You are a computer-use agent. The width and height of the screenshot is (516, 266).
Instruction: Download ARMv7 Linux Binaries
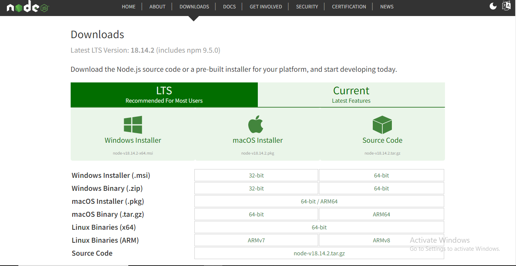[x=256, y=240]
